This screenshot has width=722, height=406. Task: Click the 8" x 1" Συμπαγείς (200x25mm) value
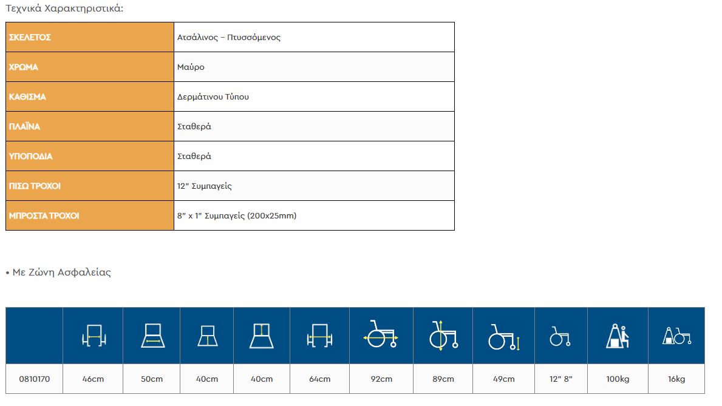[x=237, y=215]
